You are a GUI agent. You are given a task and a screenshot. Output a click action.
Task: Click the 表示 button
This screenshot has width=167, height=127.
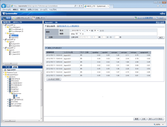tap(161, 37)
